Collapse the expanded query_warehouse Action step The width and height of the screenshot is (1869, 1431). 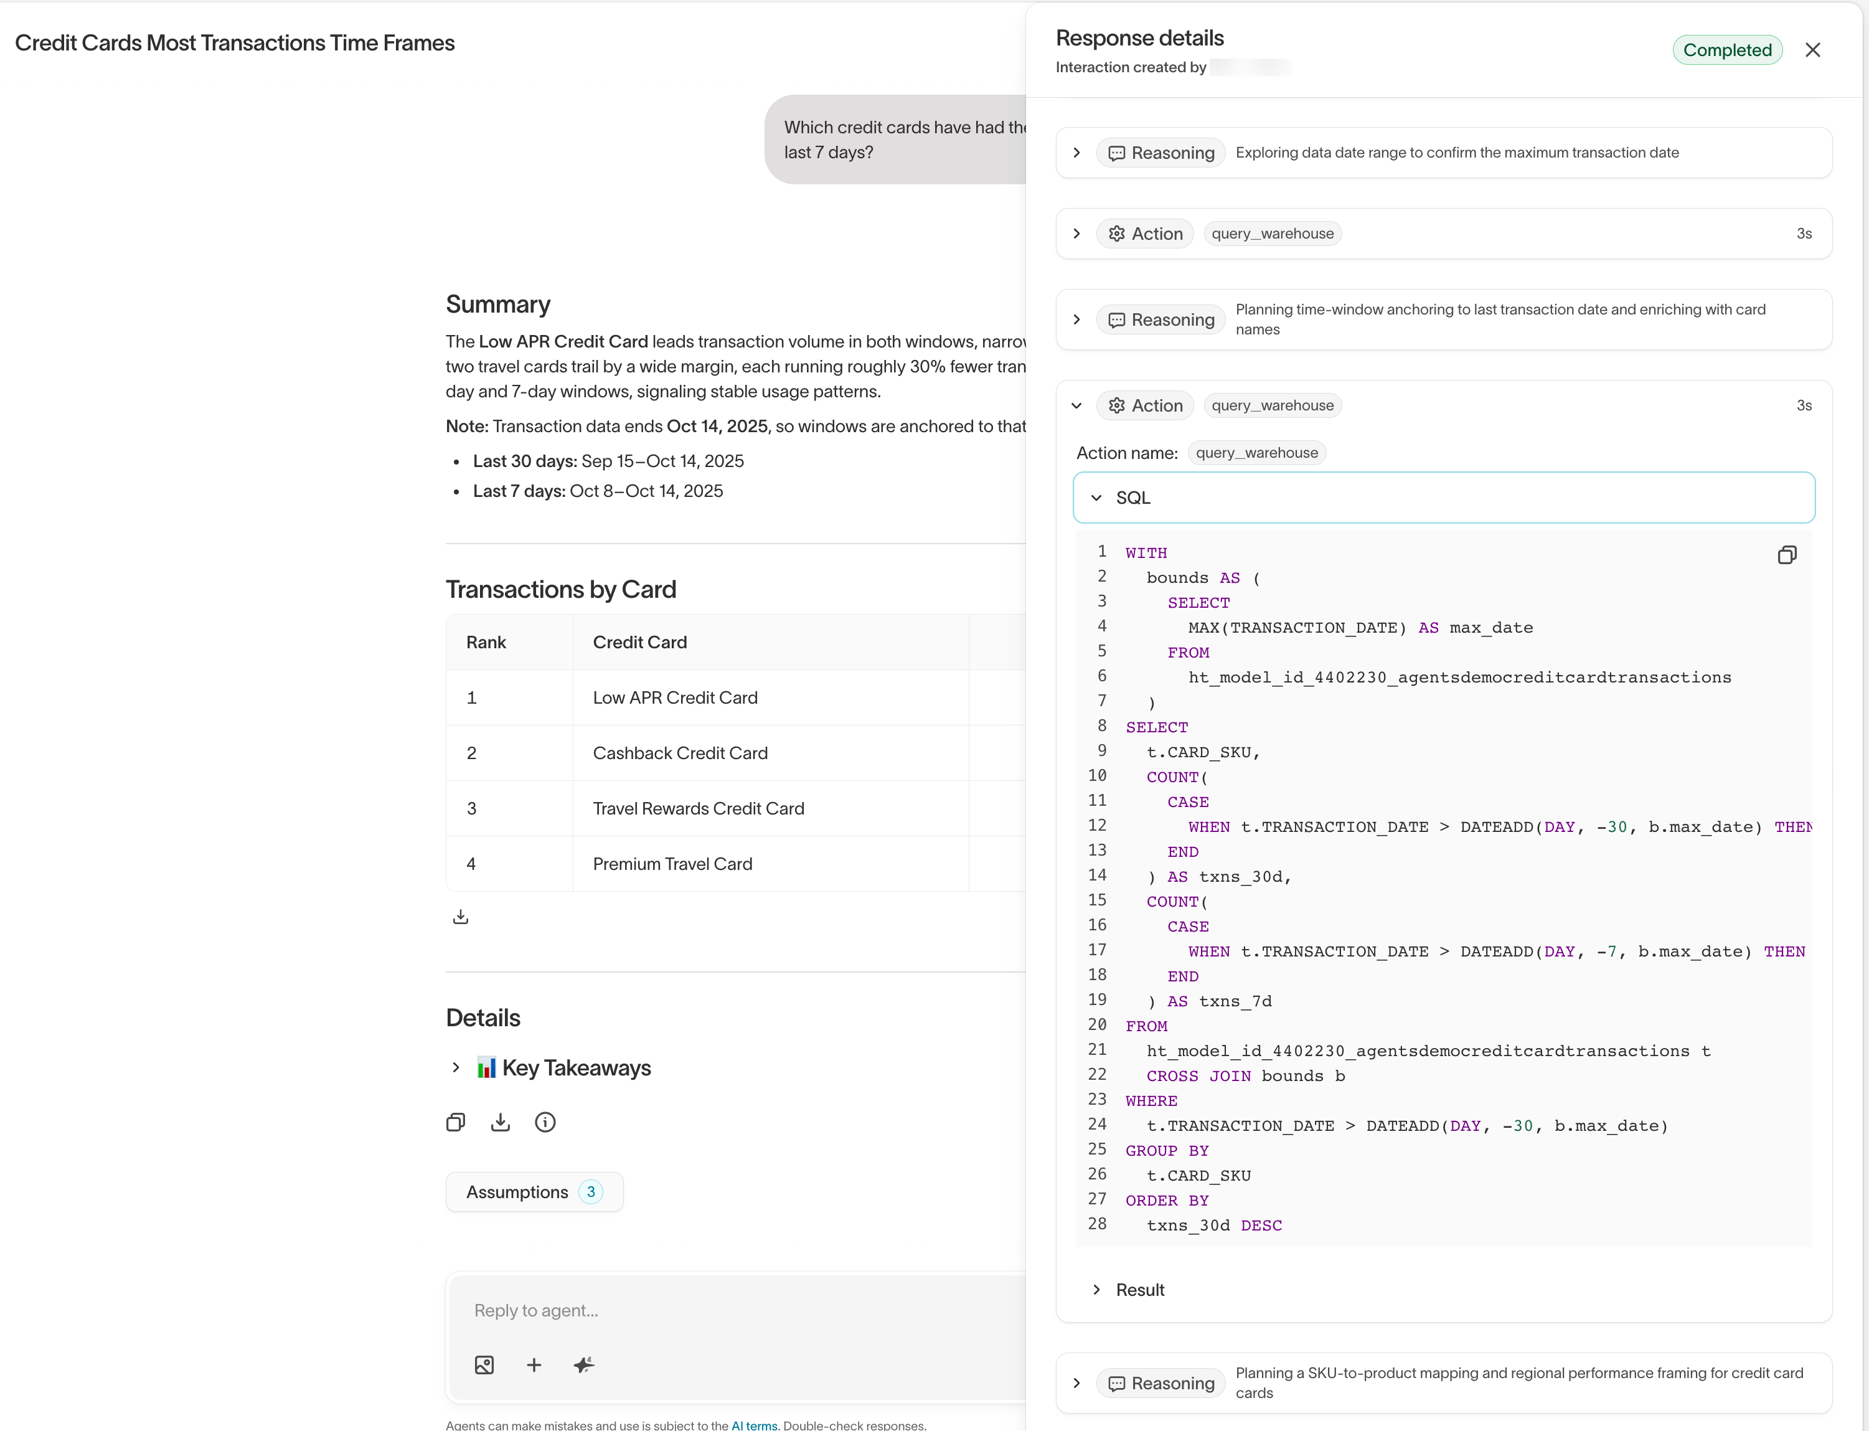click(x=1076, y=405)
